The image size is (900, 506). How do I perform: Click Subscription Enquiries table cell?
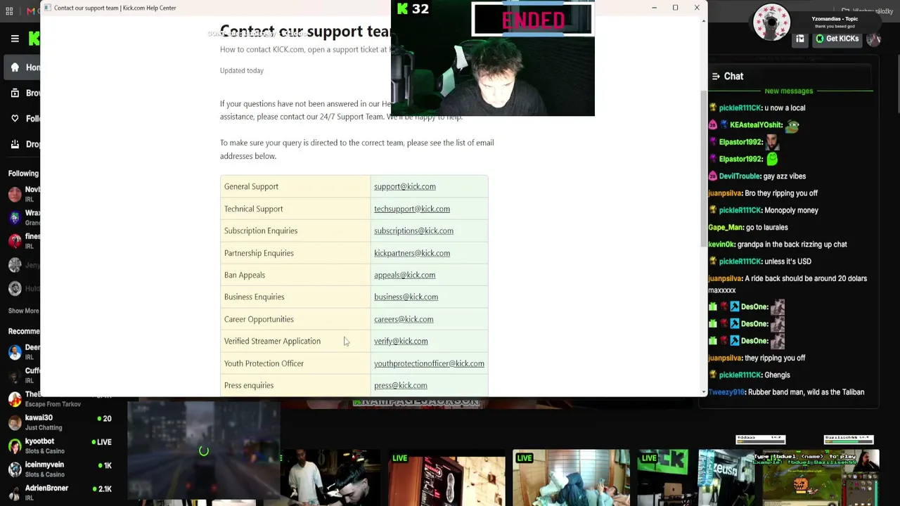(x=295, y=231)
